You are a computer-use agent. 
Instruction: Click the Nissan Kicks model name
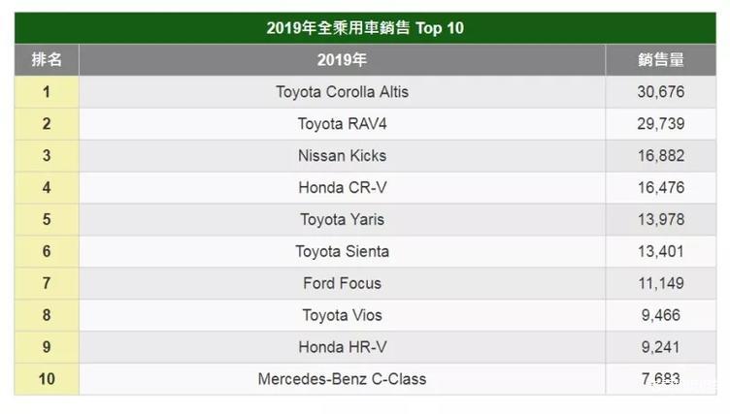(x=342, y=156)
